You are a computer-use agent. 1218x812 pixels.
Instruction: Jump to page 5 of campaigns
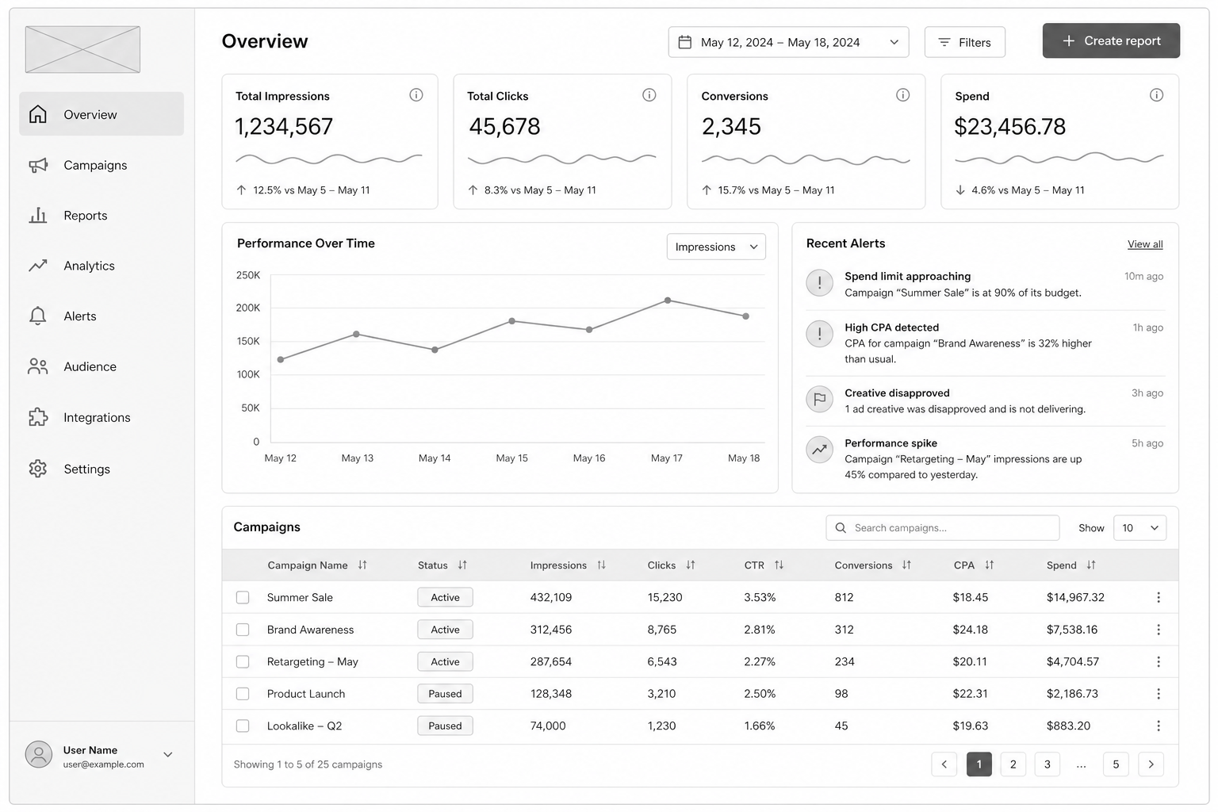(1116, 764)
